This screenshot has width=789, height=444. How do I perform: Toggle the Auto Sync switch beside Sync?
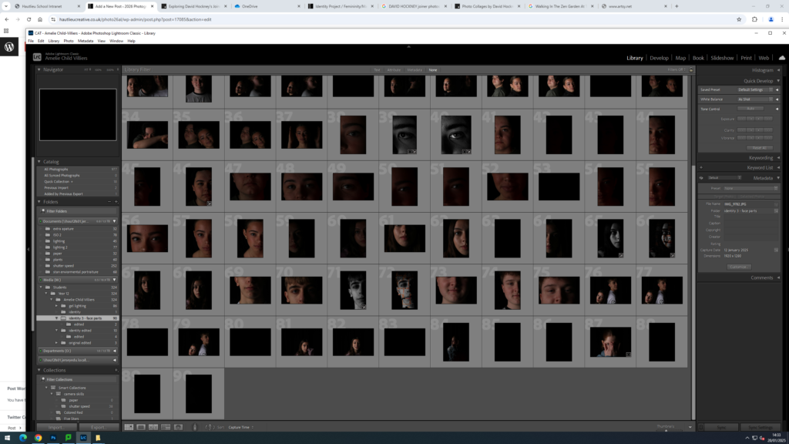tap(701, 427)
